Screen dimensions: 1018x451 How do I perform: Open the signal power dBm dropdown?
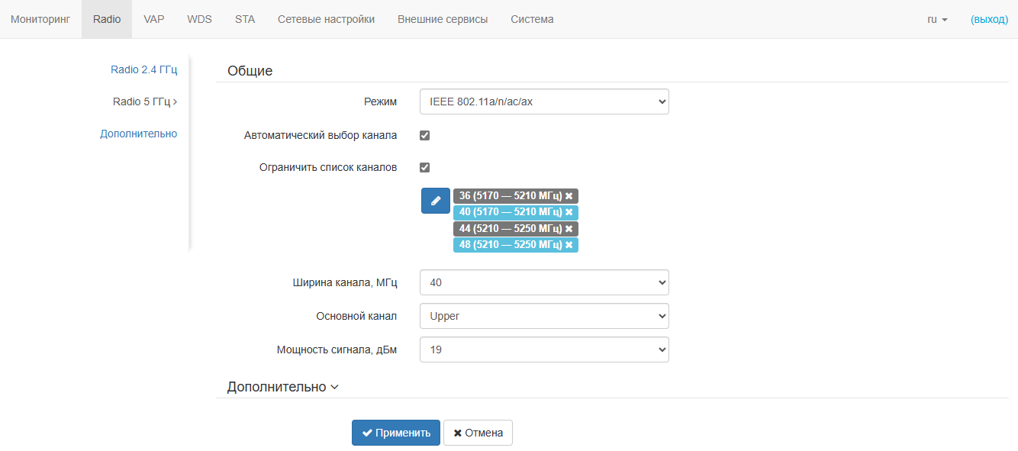pyautogui.click(x=544, y=350)
